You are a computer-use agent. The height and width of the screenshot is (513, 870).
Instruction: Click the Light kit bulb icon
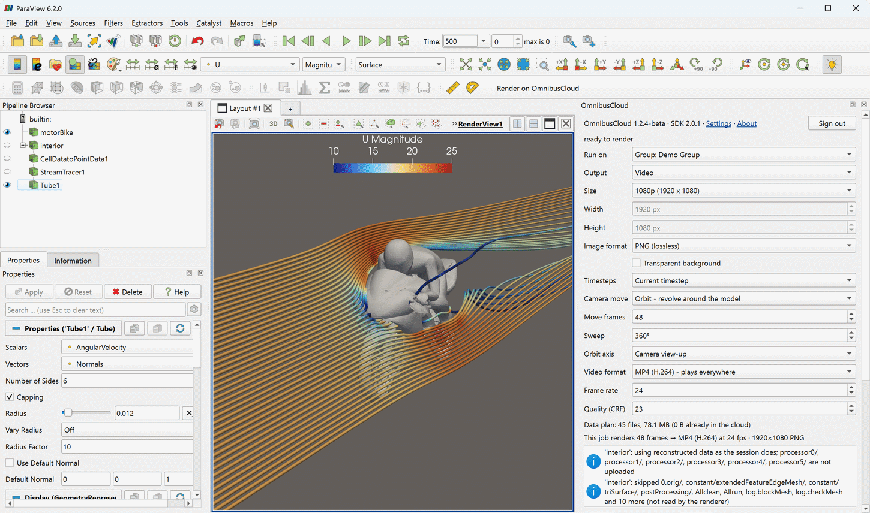[x=832, y=64]
